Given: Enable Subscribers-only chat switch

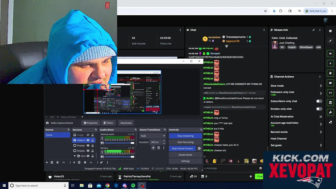Looking at the screenshot, I should 319,101.
